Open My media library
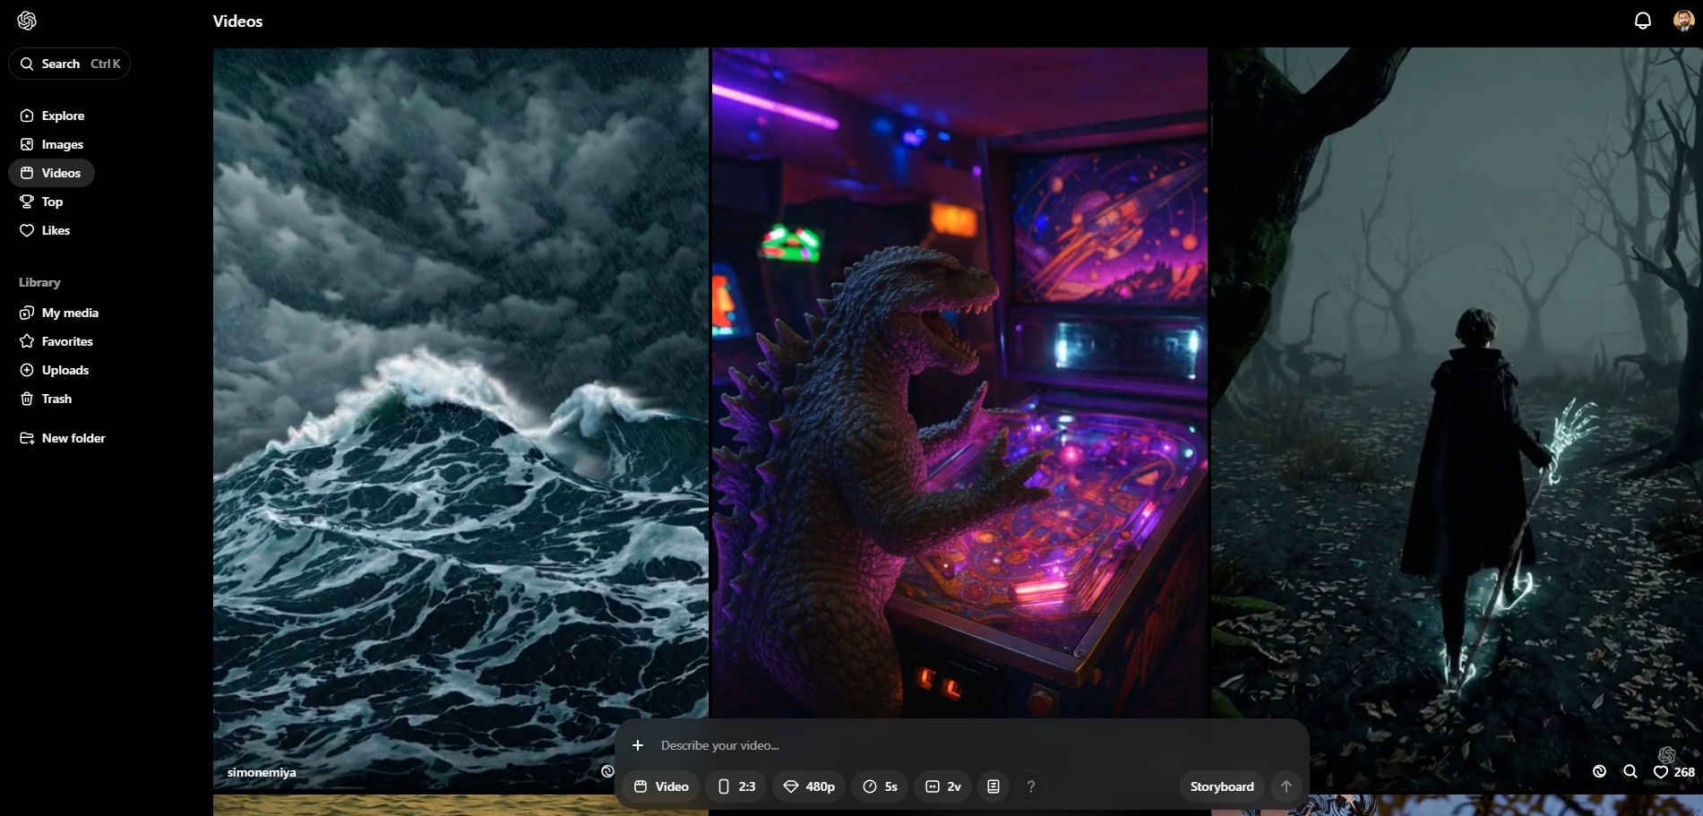Image resolution: width=1703 pixels, height=816 pixels. [x=59, y=313]
